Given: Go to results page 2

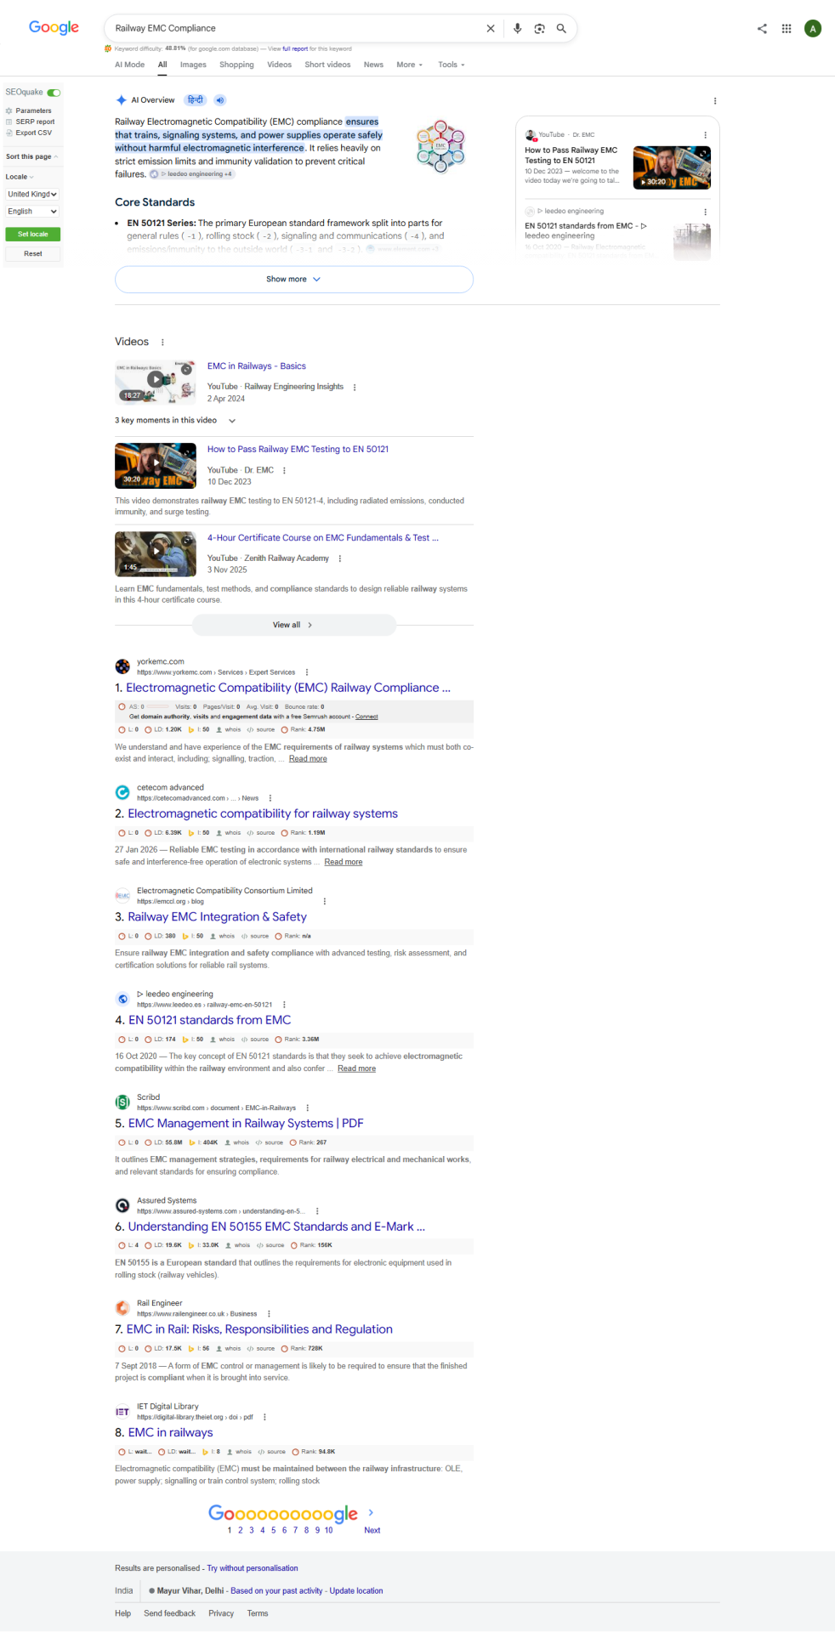Looking at the screenshot, I should coord(241,1530).
